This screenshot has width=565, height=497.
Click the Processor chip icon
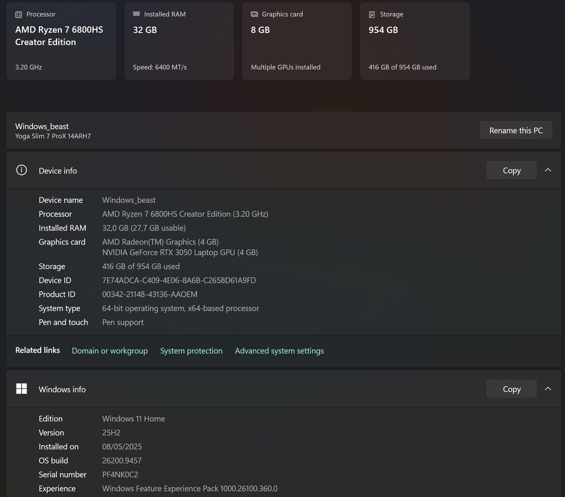pos(18,14)
